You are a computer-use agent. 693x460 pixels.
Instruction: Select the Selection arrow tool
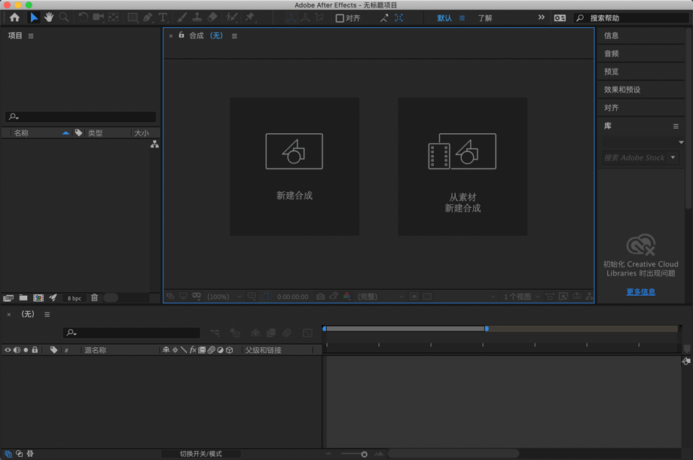[x=34, y=17]
